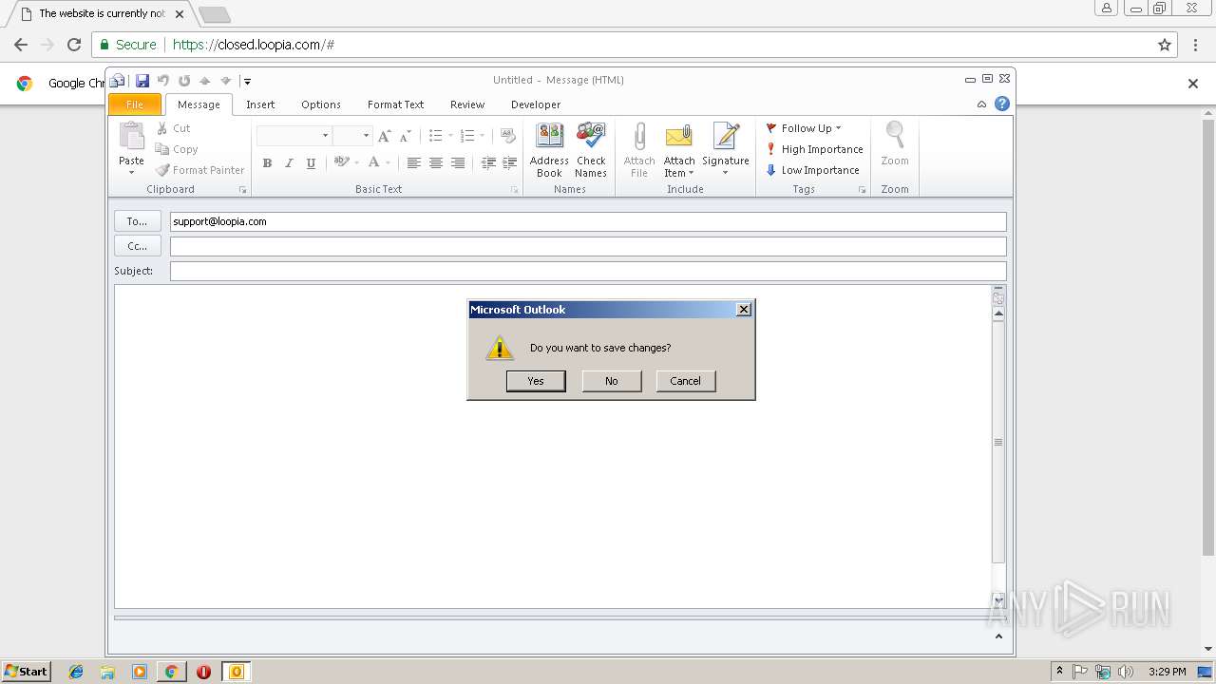
Task: Click Cancel in the Microsoft Outlook dialog
Action: 686,381
